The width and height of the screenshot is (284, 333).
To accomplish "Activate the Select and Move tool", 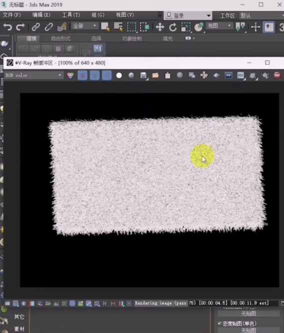I will (x=160, y=27).
